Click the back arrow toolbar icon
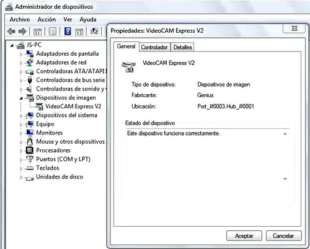The width and height of the screenshot is (310, 249). (x=11, y=32)
